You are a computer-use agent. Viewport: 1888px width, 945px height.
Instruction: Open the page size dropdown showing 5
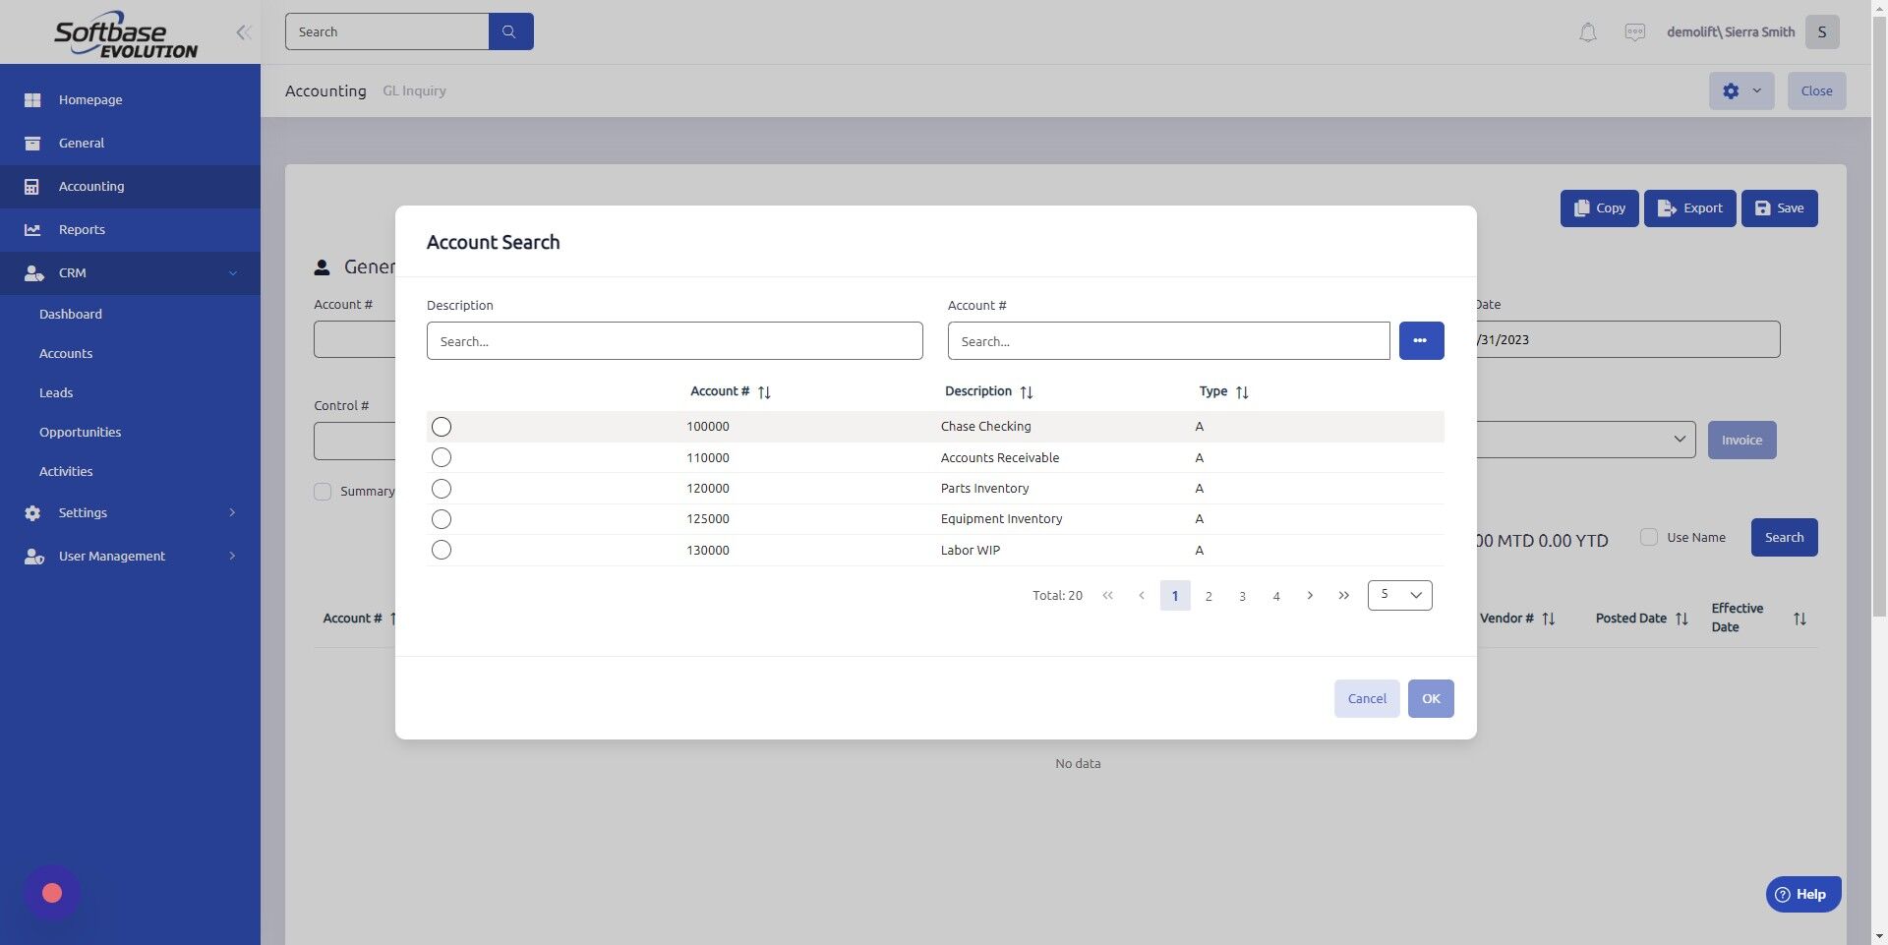(x=1399, y=595)
